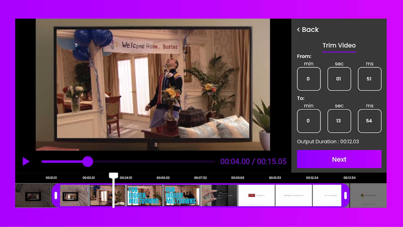
Task: Click the seek bar's round thumb
Action: point(88,161)
